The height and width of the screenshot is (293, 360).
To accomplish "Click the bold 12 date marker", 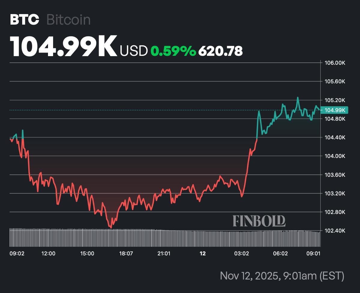I will (203, 253).
